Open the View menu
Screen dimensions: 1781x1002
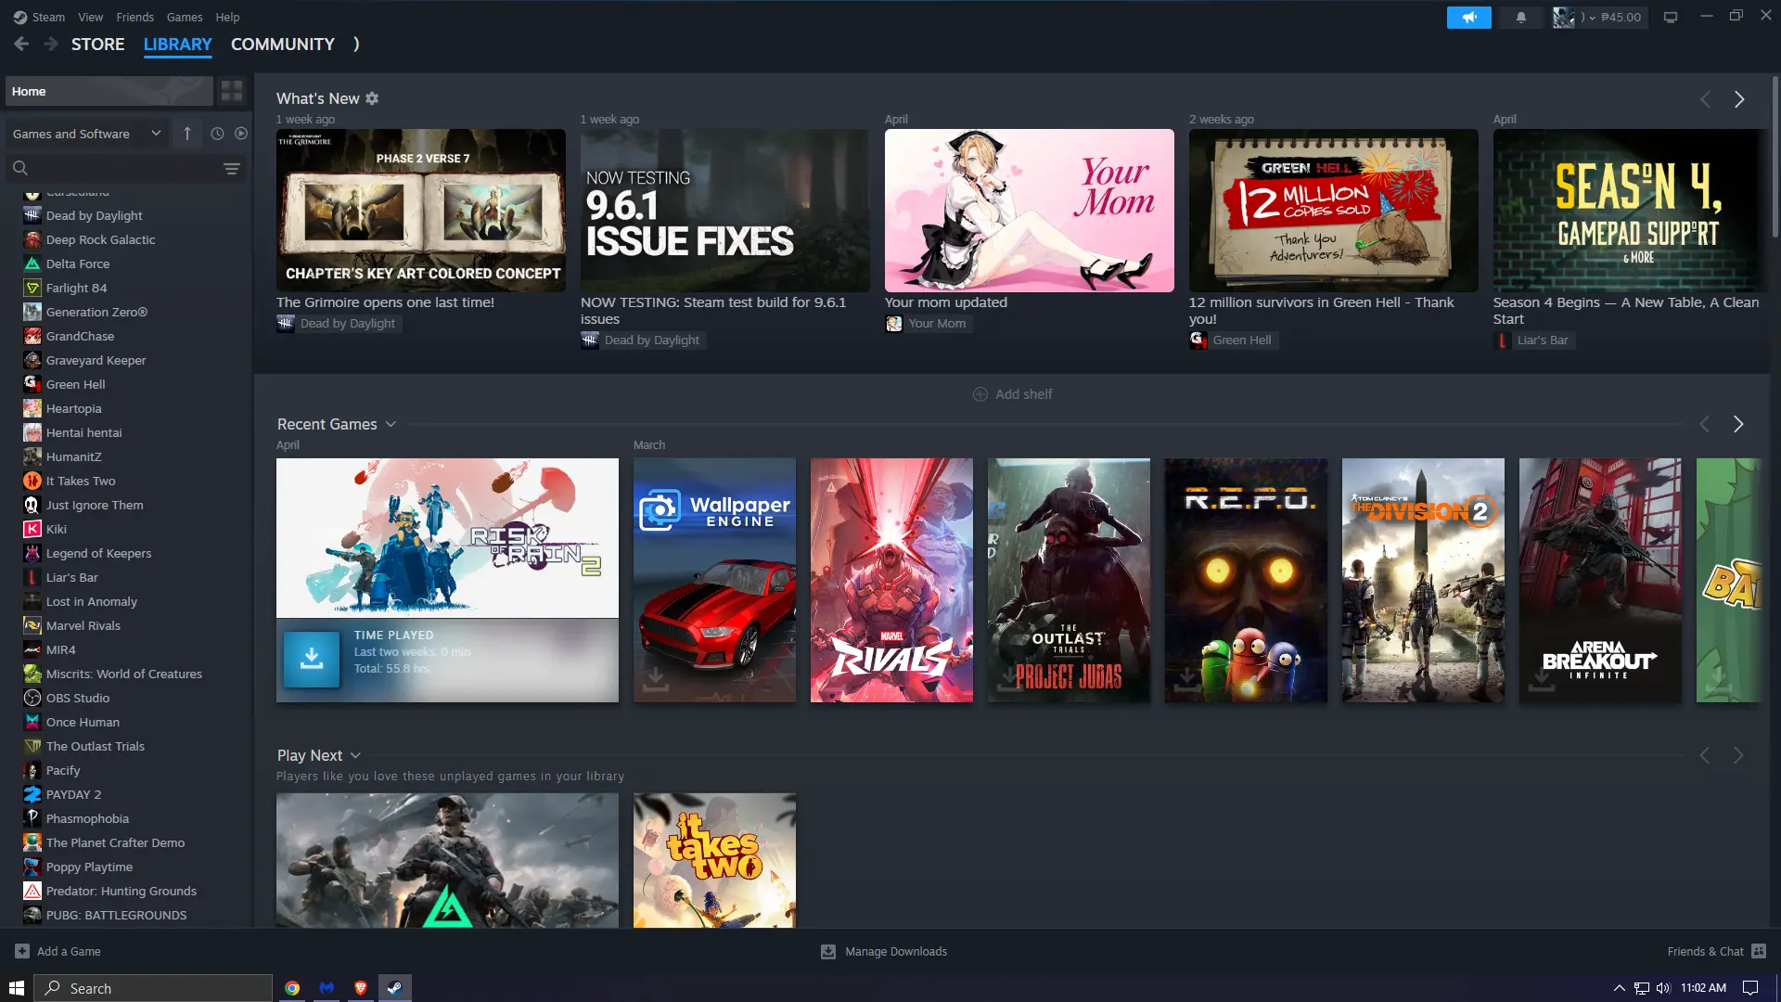(91, 17)
